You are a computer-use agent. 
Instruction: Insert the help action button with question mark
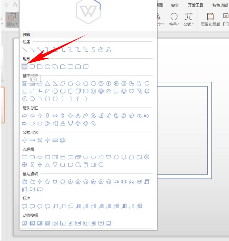(x=101, y=223)
